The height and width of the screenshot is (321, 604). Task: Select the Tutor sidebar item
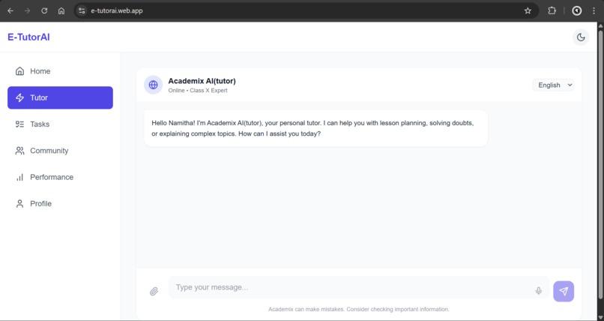point(60,98)
